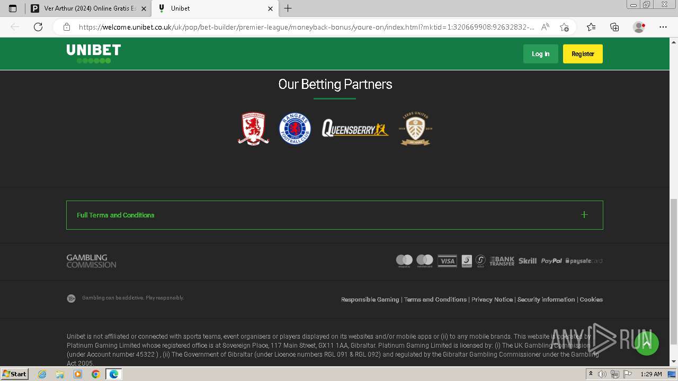Click the Edge taskbar button

pyautogui.click(x=113, y=374)
